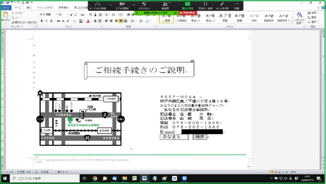Image resolution: width=326 pixels, height=184 pixels.
Task: Apply the yellow text highlight color
Action: point(80,21)
